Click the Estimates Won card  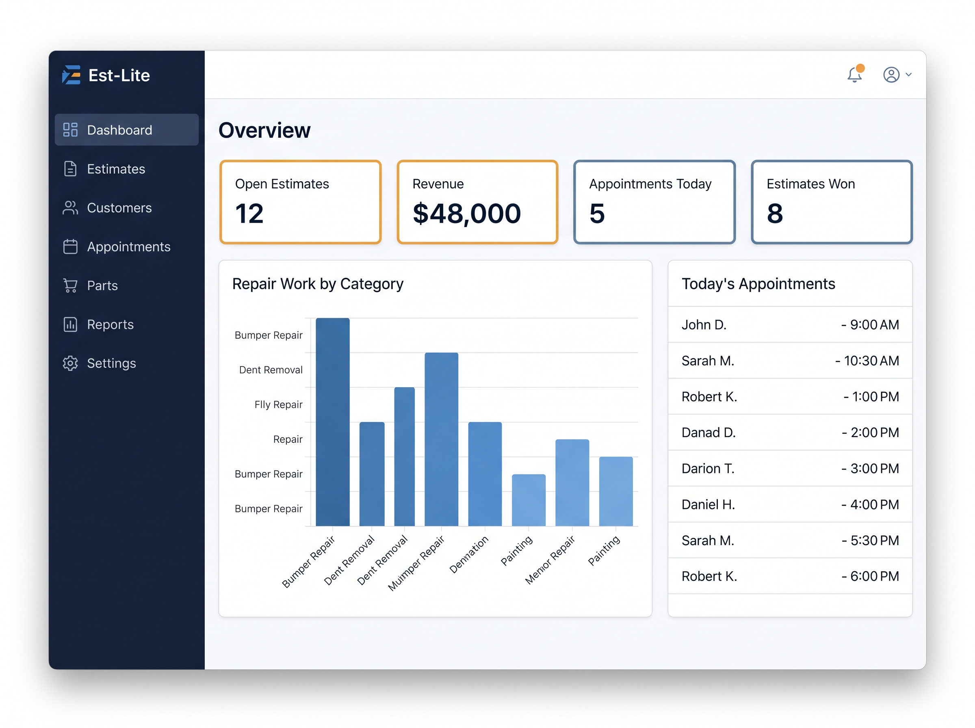click(832, 202)
